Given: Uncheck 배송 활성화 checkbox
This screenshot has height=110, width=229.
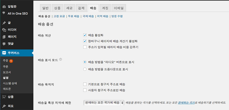Looking at the screenshot, I should pyautogui.click(x=85, y=35).
